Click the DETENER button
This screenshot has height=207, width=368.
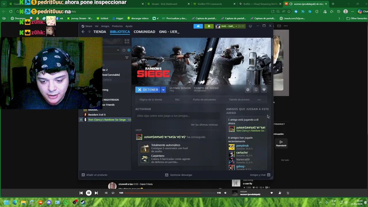(x=148, y=90)
